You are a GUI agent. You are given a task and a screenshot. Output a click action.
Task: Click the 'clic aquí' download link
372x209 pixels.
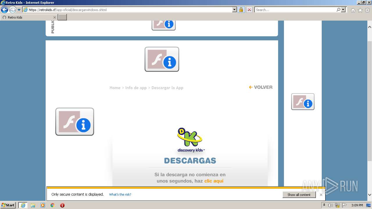[214, 181]
